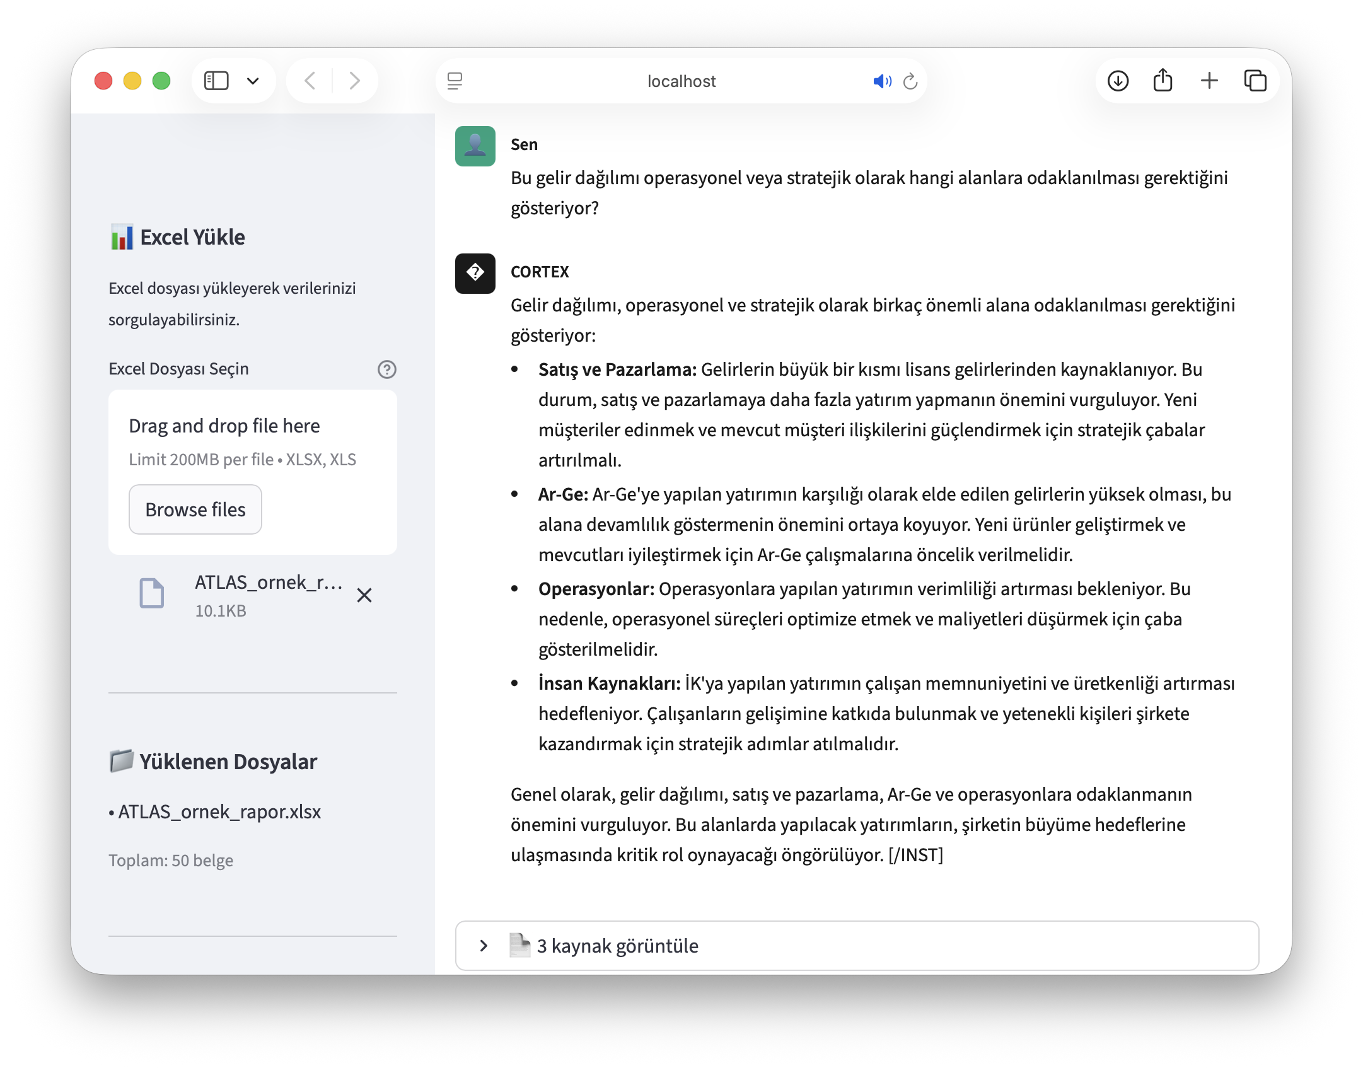
Task: Open the sidebar options dropdown chevron
Action: tap(254, 81)
